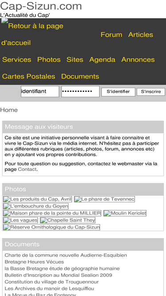
Task: Open Les vagues photo thumbnail
Action: pos(20,220)
